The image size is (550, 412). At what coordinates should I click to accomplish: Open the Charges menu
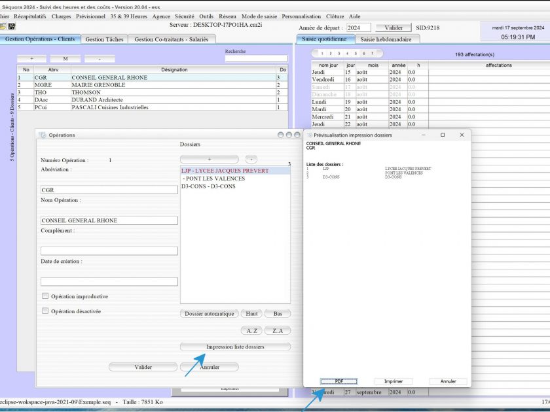pos(61,16)
